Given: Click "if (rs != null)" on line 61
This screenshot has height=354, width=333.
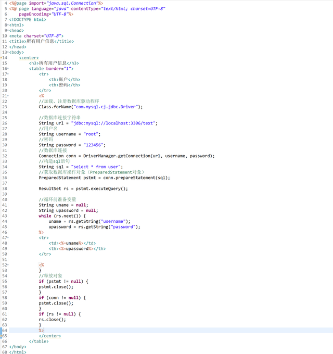Looking at the screenshot, I should pos(57,314).
